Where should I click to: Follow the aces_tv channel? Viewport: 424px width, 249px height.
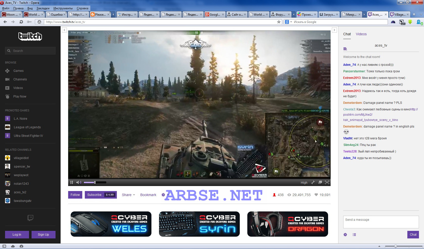[75, 195]
